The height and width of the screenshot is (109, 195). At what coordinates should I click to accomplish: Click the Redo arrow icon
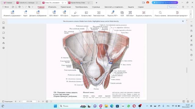click(26, 7)
